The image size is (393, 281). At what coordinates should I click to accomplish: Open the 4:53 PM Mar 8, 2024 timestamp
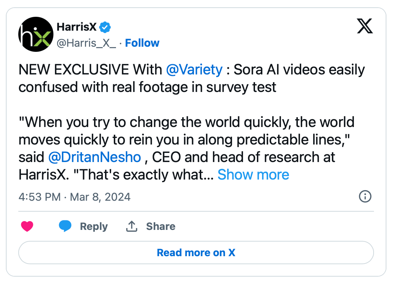74,197
